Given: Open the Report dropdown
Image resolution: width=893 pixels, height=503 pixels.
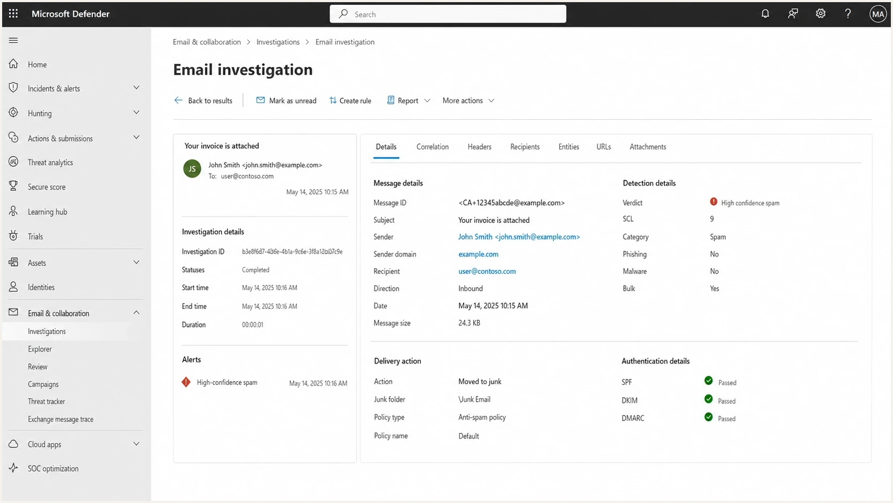Looking at the screenshot, I should click(409, 100).
